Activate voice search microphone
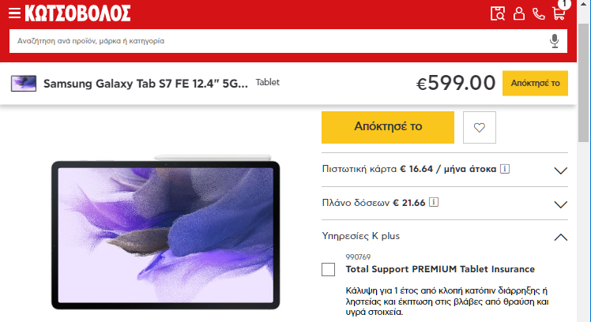Viewport: 591px width, 322px height. 554,41
